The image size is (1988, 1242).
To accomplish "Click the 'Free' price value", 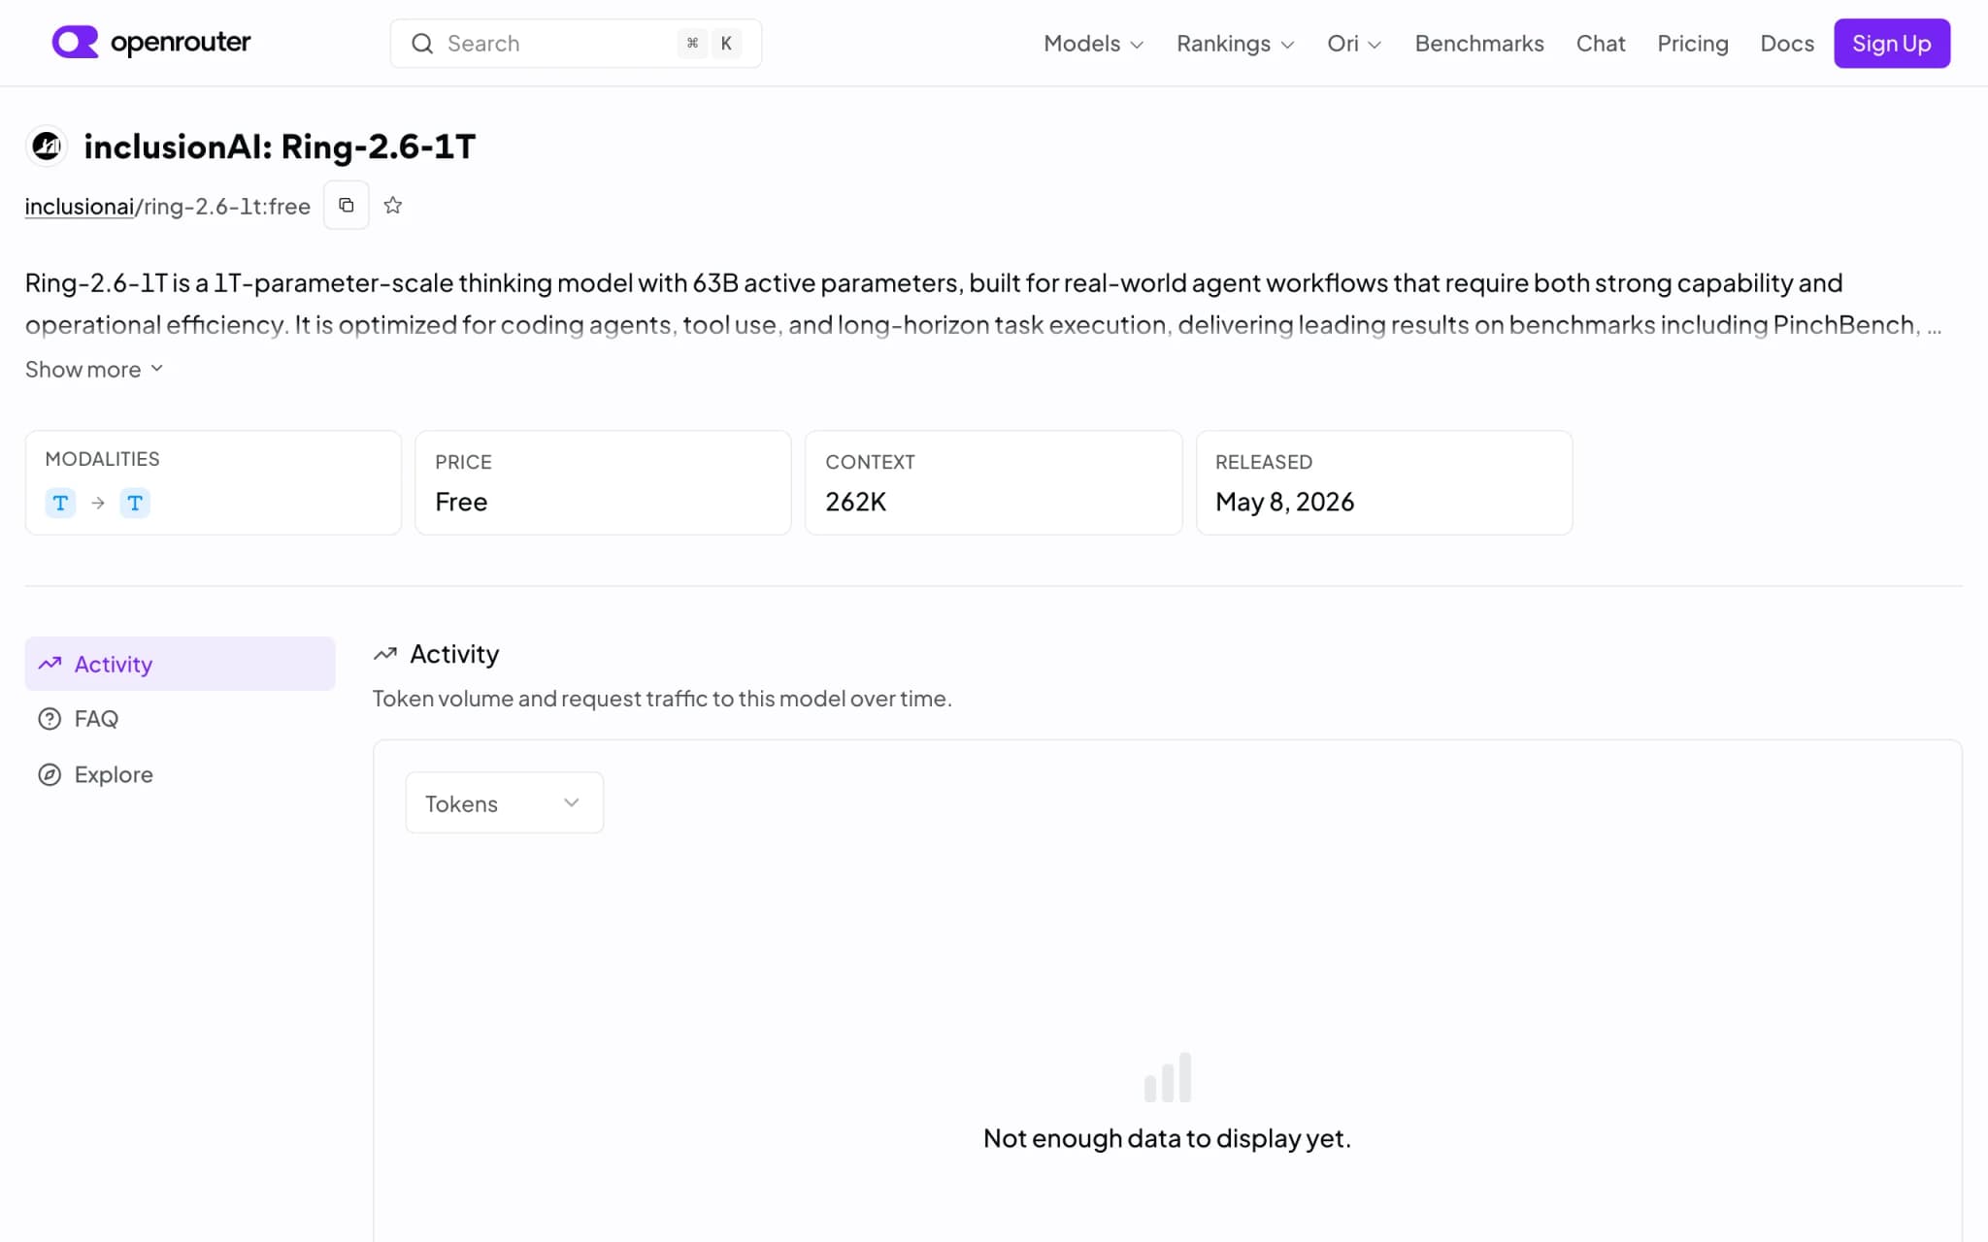I will pos(461,502).
